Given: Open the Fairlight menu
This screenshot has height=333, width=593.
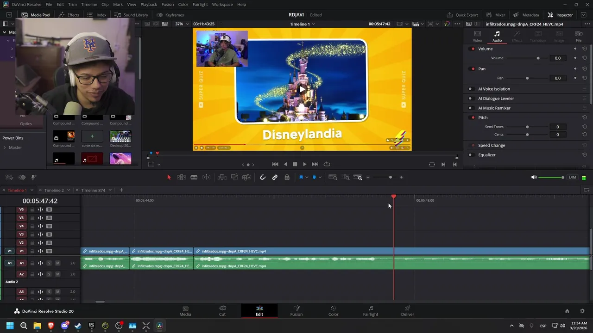Looking at the screenshot, I should click(x=200, y=4).
